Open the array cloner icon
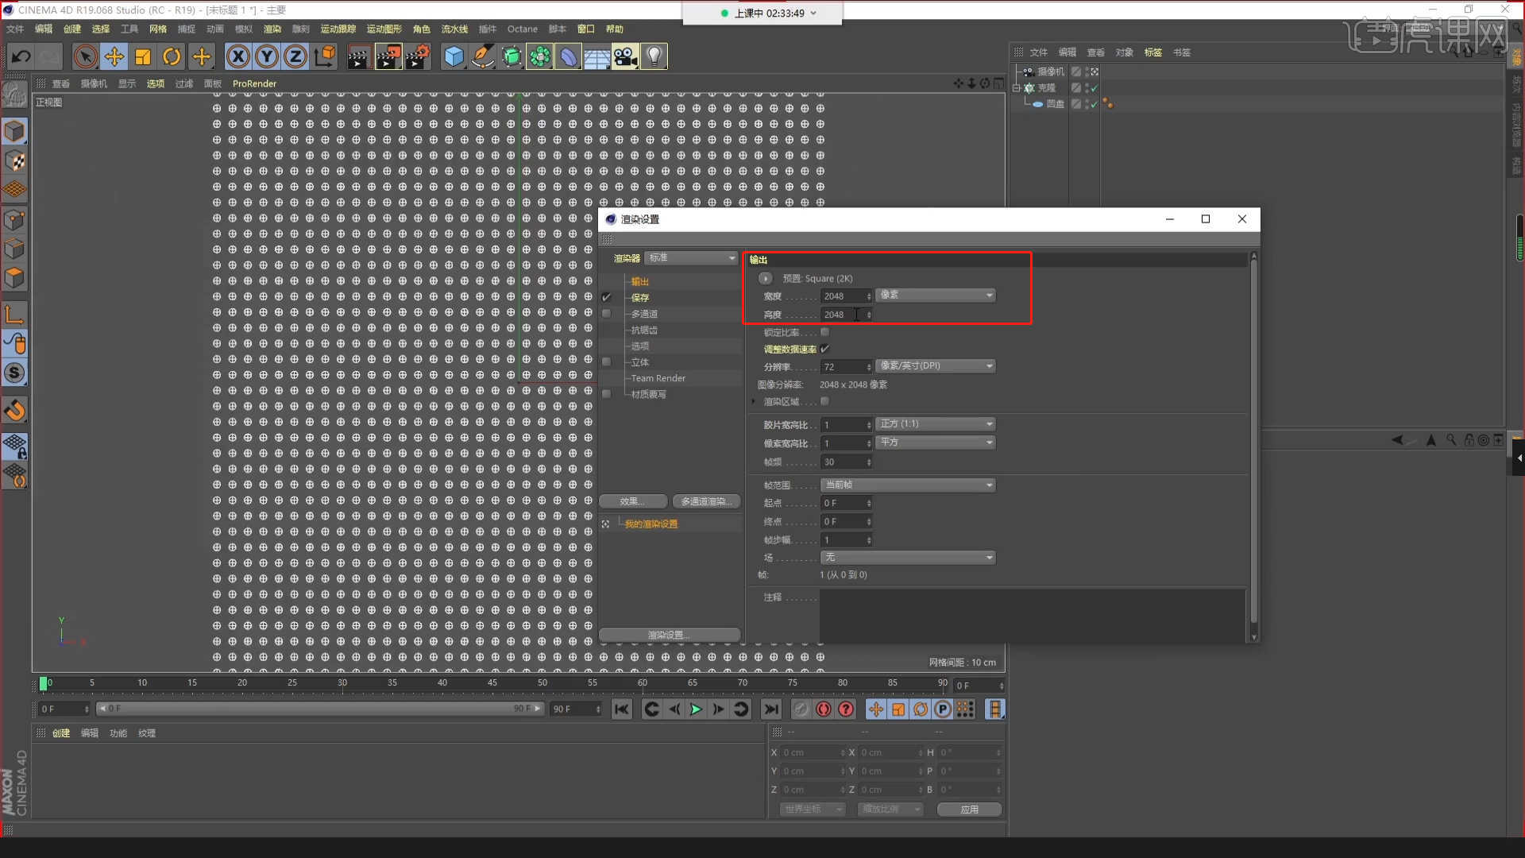The height and width of the screenshot is (858, 1525). point(540,56)
